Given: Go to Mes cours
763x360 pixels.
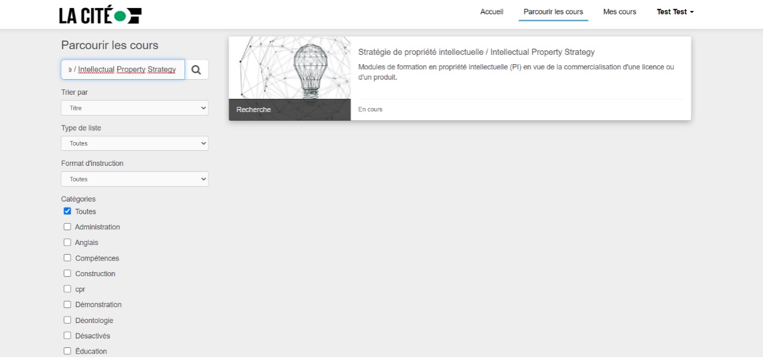Looking at the screenshot, I should point(620,12).
